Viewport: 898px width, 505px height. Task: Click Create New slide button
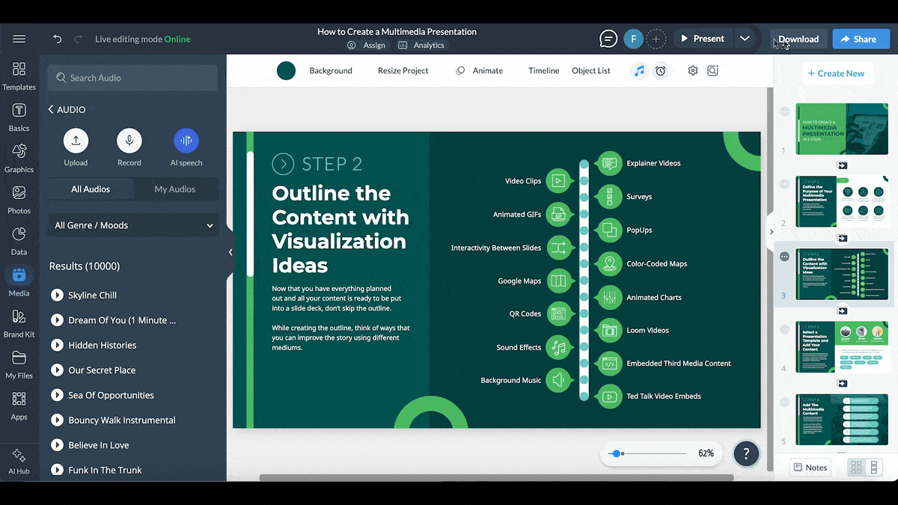(x=835, y=73)
